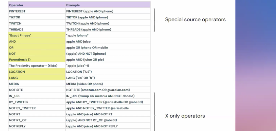Click the "Special source operators" label

[195, 20]
